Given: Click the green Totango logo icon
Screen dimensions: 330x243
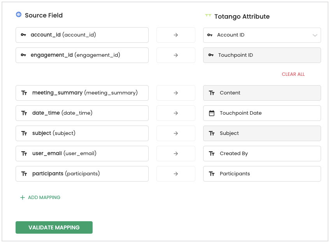Looking at the screenshot, I should click(208, 15).
